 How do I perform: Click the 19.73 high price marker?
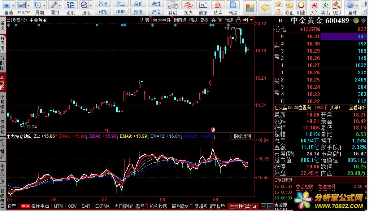tap(230, 28)
